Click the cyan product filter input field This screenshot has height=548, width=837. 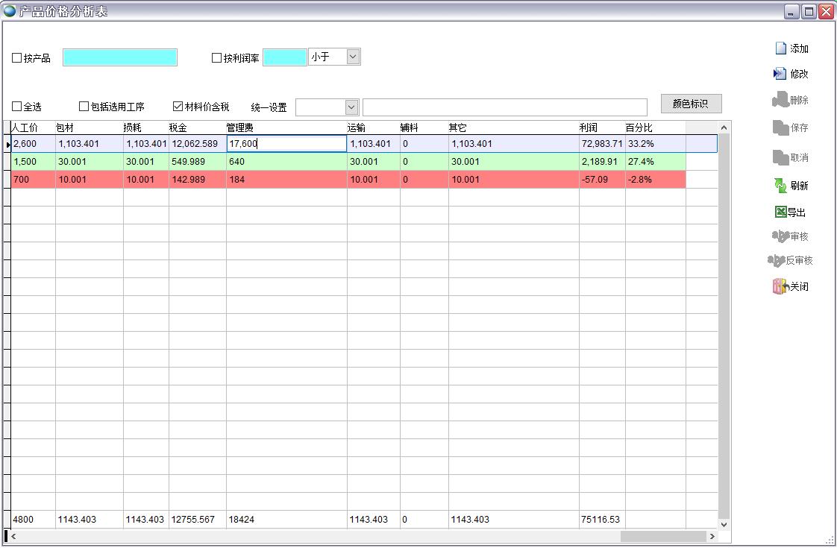120,58
